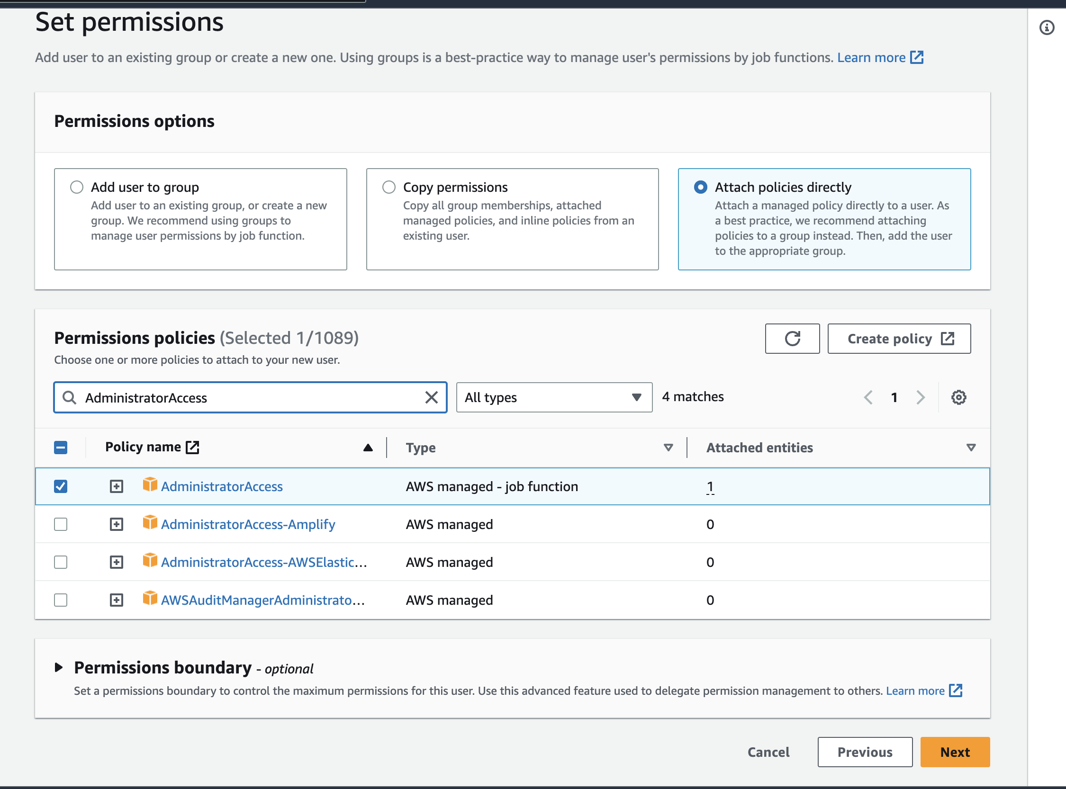
Task: Open the All types filter dropdown
Action: coord(554,397)
